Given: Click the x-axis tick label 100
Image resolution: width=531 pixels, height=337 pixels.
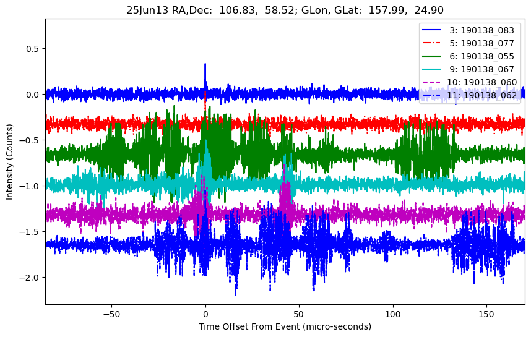Looking at the screenshot, I should pos(393,313).
